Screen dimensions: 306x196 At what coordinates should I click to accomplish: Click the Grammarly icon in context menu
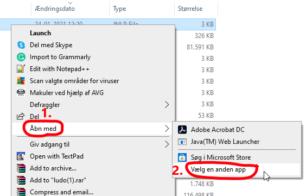click(x=21, y=57)
